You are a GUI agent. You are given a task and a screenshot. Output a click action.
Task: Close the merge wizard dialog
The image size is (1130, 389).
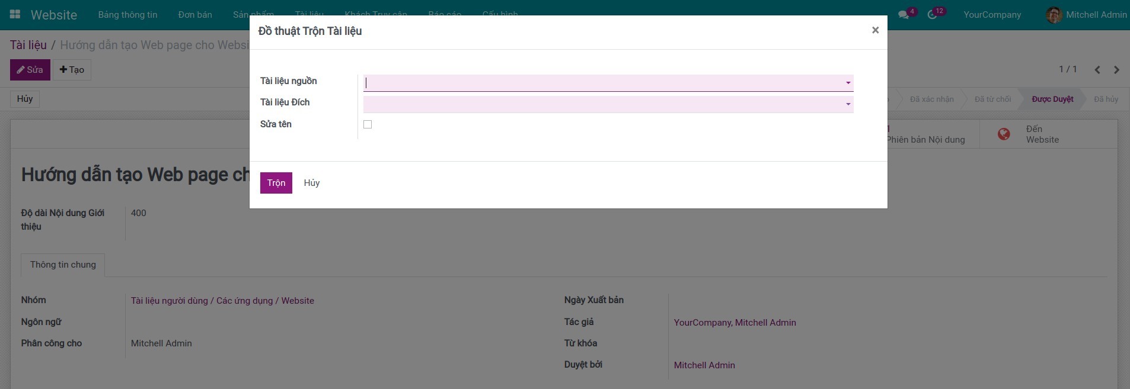875,30
